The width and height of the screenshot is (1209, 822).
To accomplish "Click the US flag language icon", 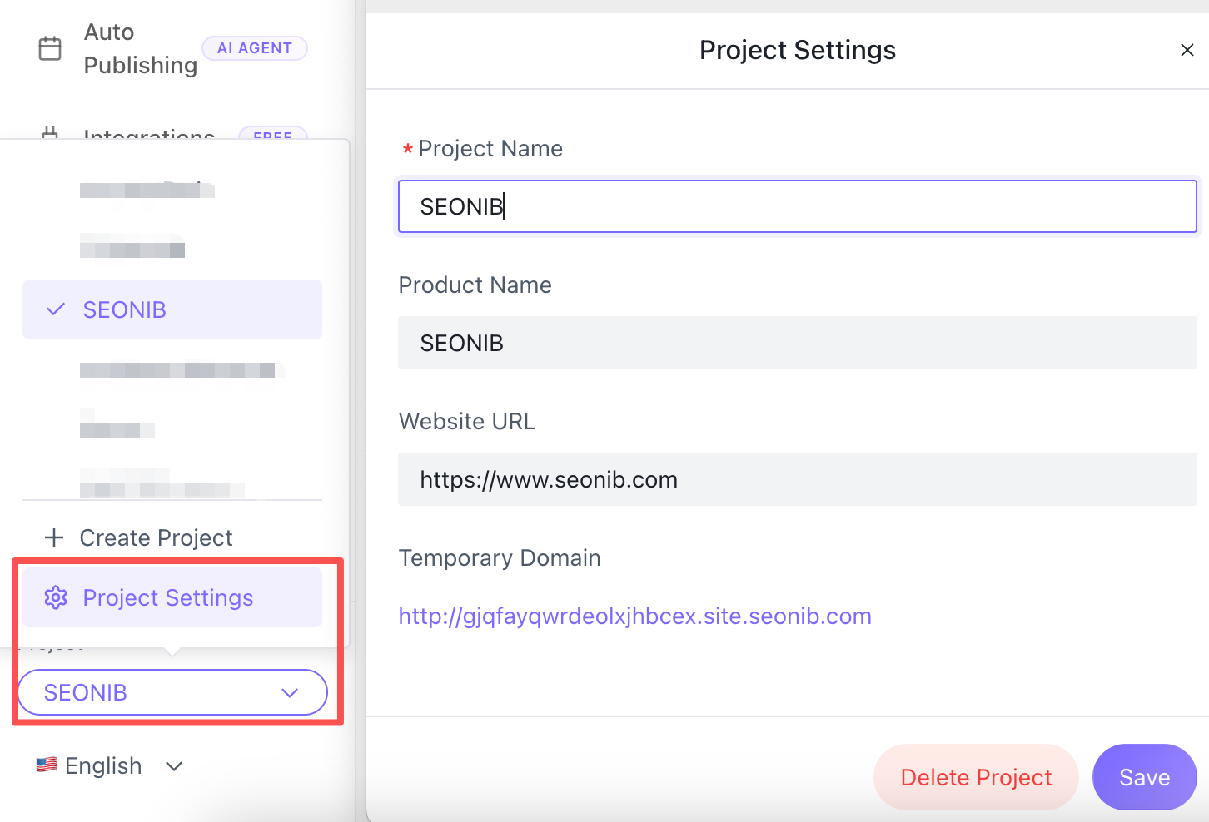I will click(47, 765).
